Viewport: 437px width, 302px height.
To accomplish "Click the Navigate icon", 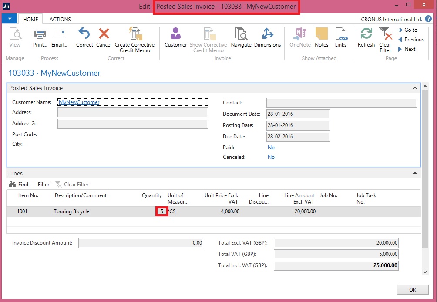I will point(241,34).
